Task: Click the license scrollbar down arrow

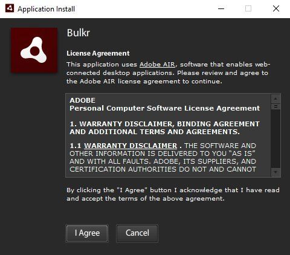Action: click(275, 172)
